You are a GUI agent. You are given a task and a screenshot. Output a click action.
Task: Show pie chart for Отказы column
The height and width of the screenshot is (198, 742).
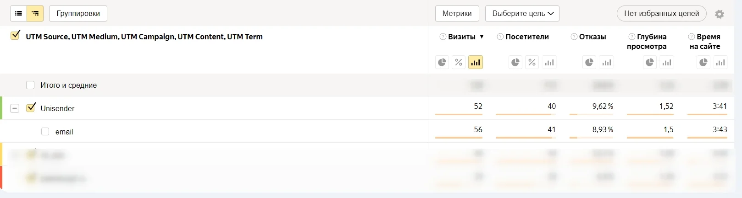(589, 62)
